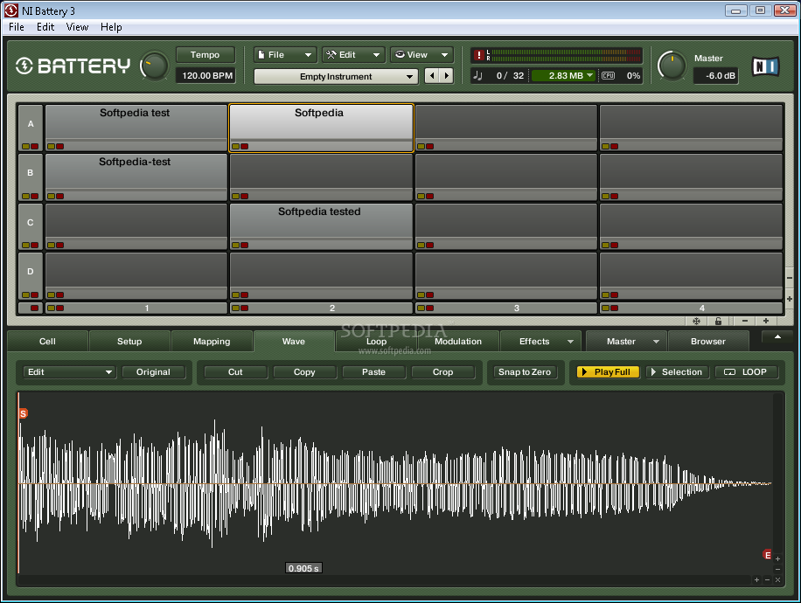The image size is (801, 603).
Task: Click the Native Instruments NI logo
Action: click(x=765, y=66)
